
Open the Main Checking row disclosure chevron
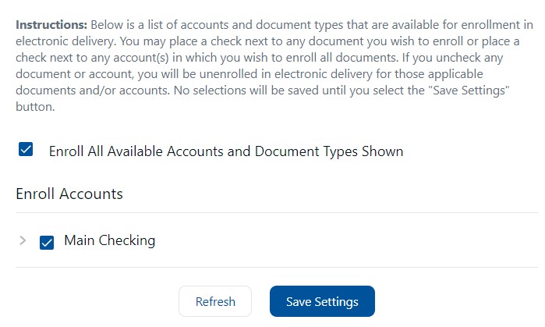[x=23, y=240]
